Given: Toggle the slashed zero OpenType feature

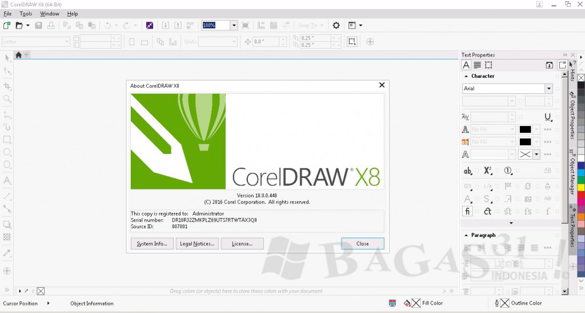Looking at the screenshot, I should click(x=527, y=186).
